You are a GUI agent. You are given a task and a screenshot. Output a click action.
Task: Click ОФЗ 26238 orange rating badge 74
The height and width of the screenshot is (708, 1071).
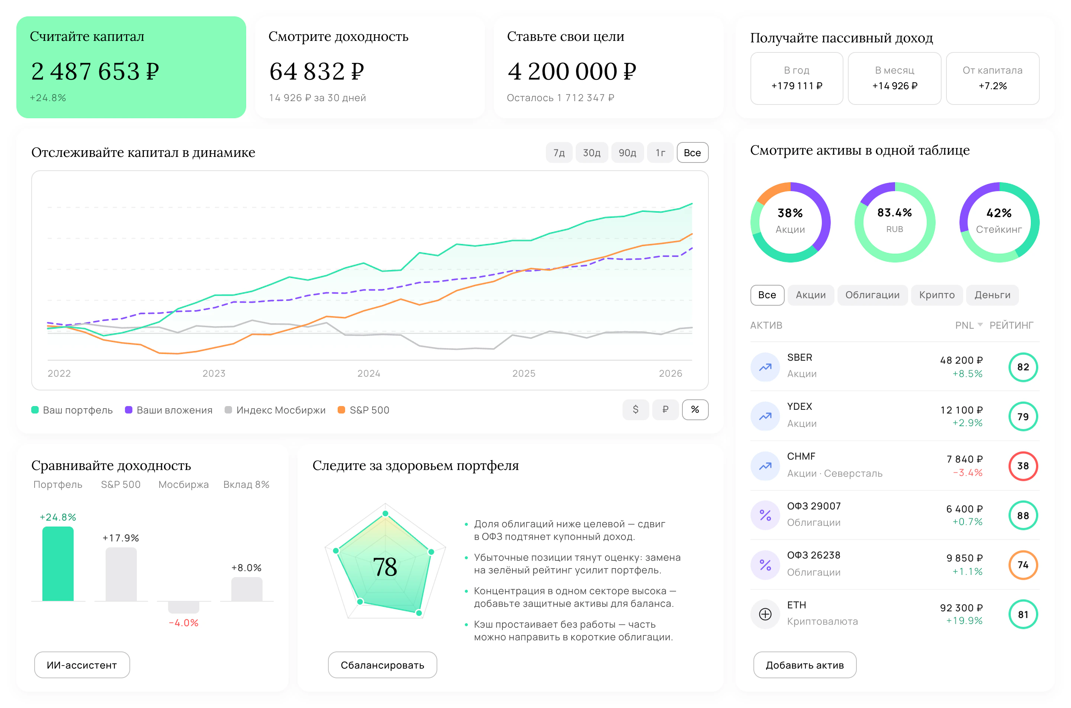[1023, 564]
